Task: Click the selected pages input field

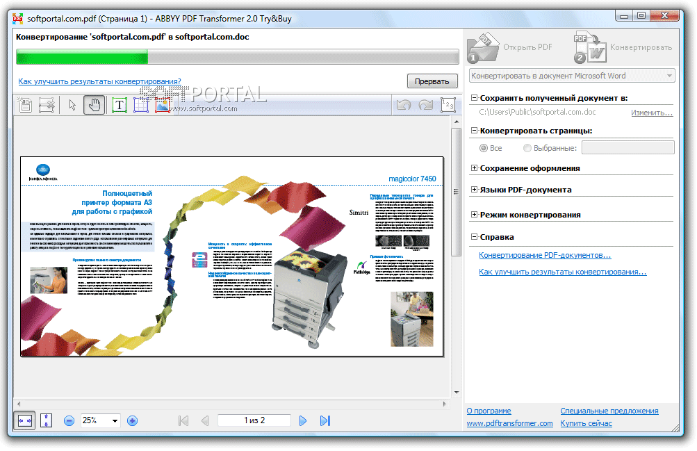Action: 628,148
